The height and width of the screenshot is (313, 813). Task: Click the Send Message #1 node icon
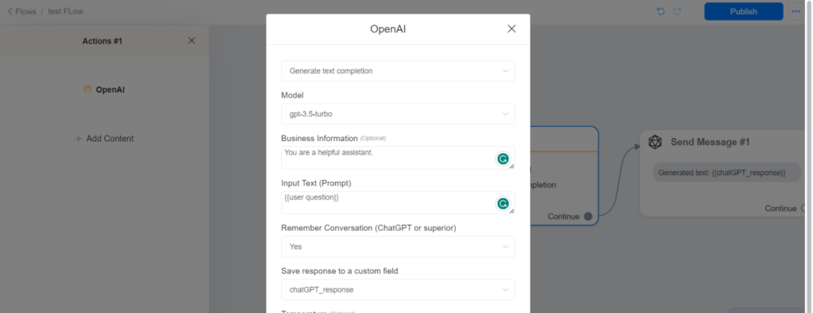[x=655, y=143]
